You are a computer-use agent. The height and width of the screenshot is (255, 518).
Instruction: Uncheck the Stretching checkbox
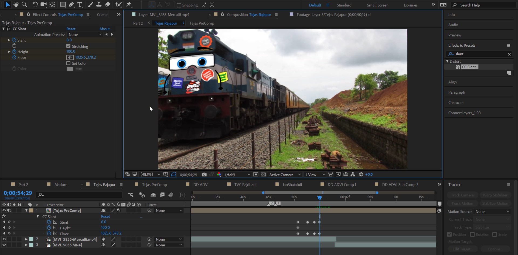pos(68,46)
